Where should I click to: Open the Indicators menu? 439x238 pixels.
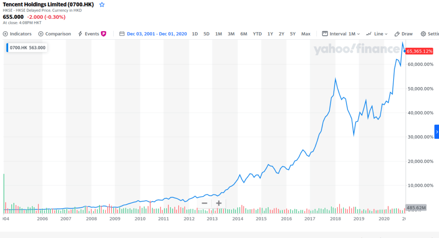[x=18, y=34]
